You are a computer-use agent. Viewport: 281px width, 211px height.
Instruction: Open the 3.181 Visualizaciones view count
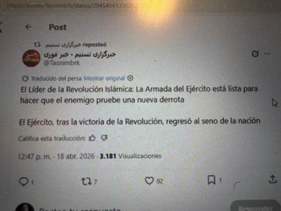click(x=131, y=156)
